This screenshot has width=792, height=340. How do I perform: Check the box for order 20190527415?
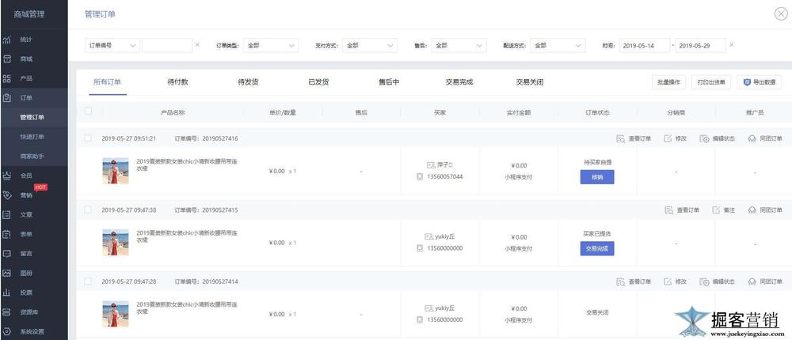pos(89,210)
